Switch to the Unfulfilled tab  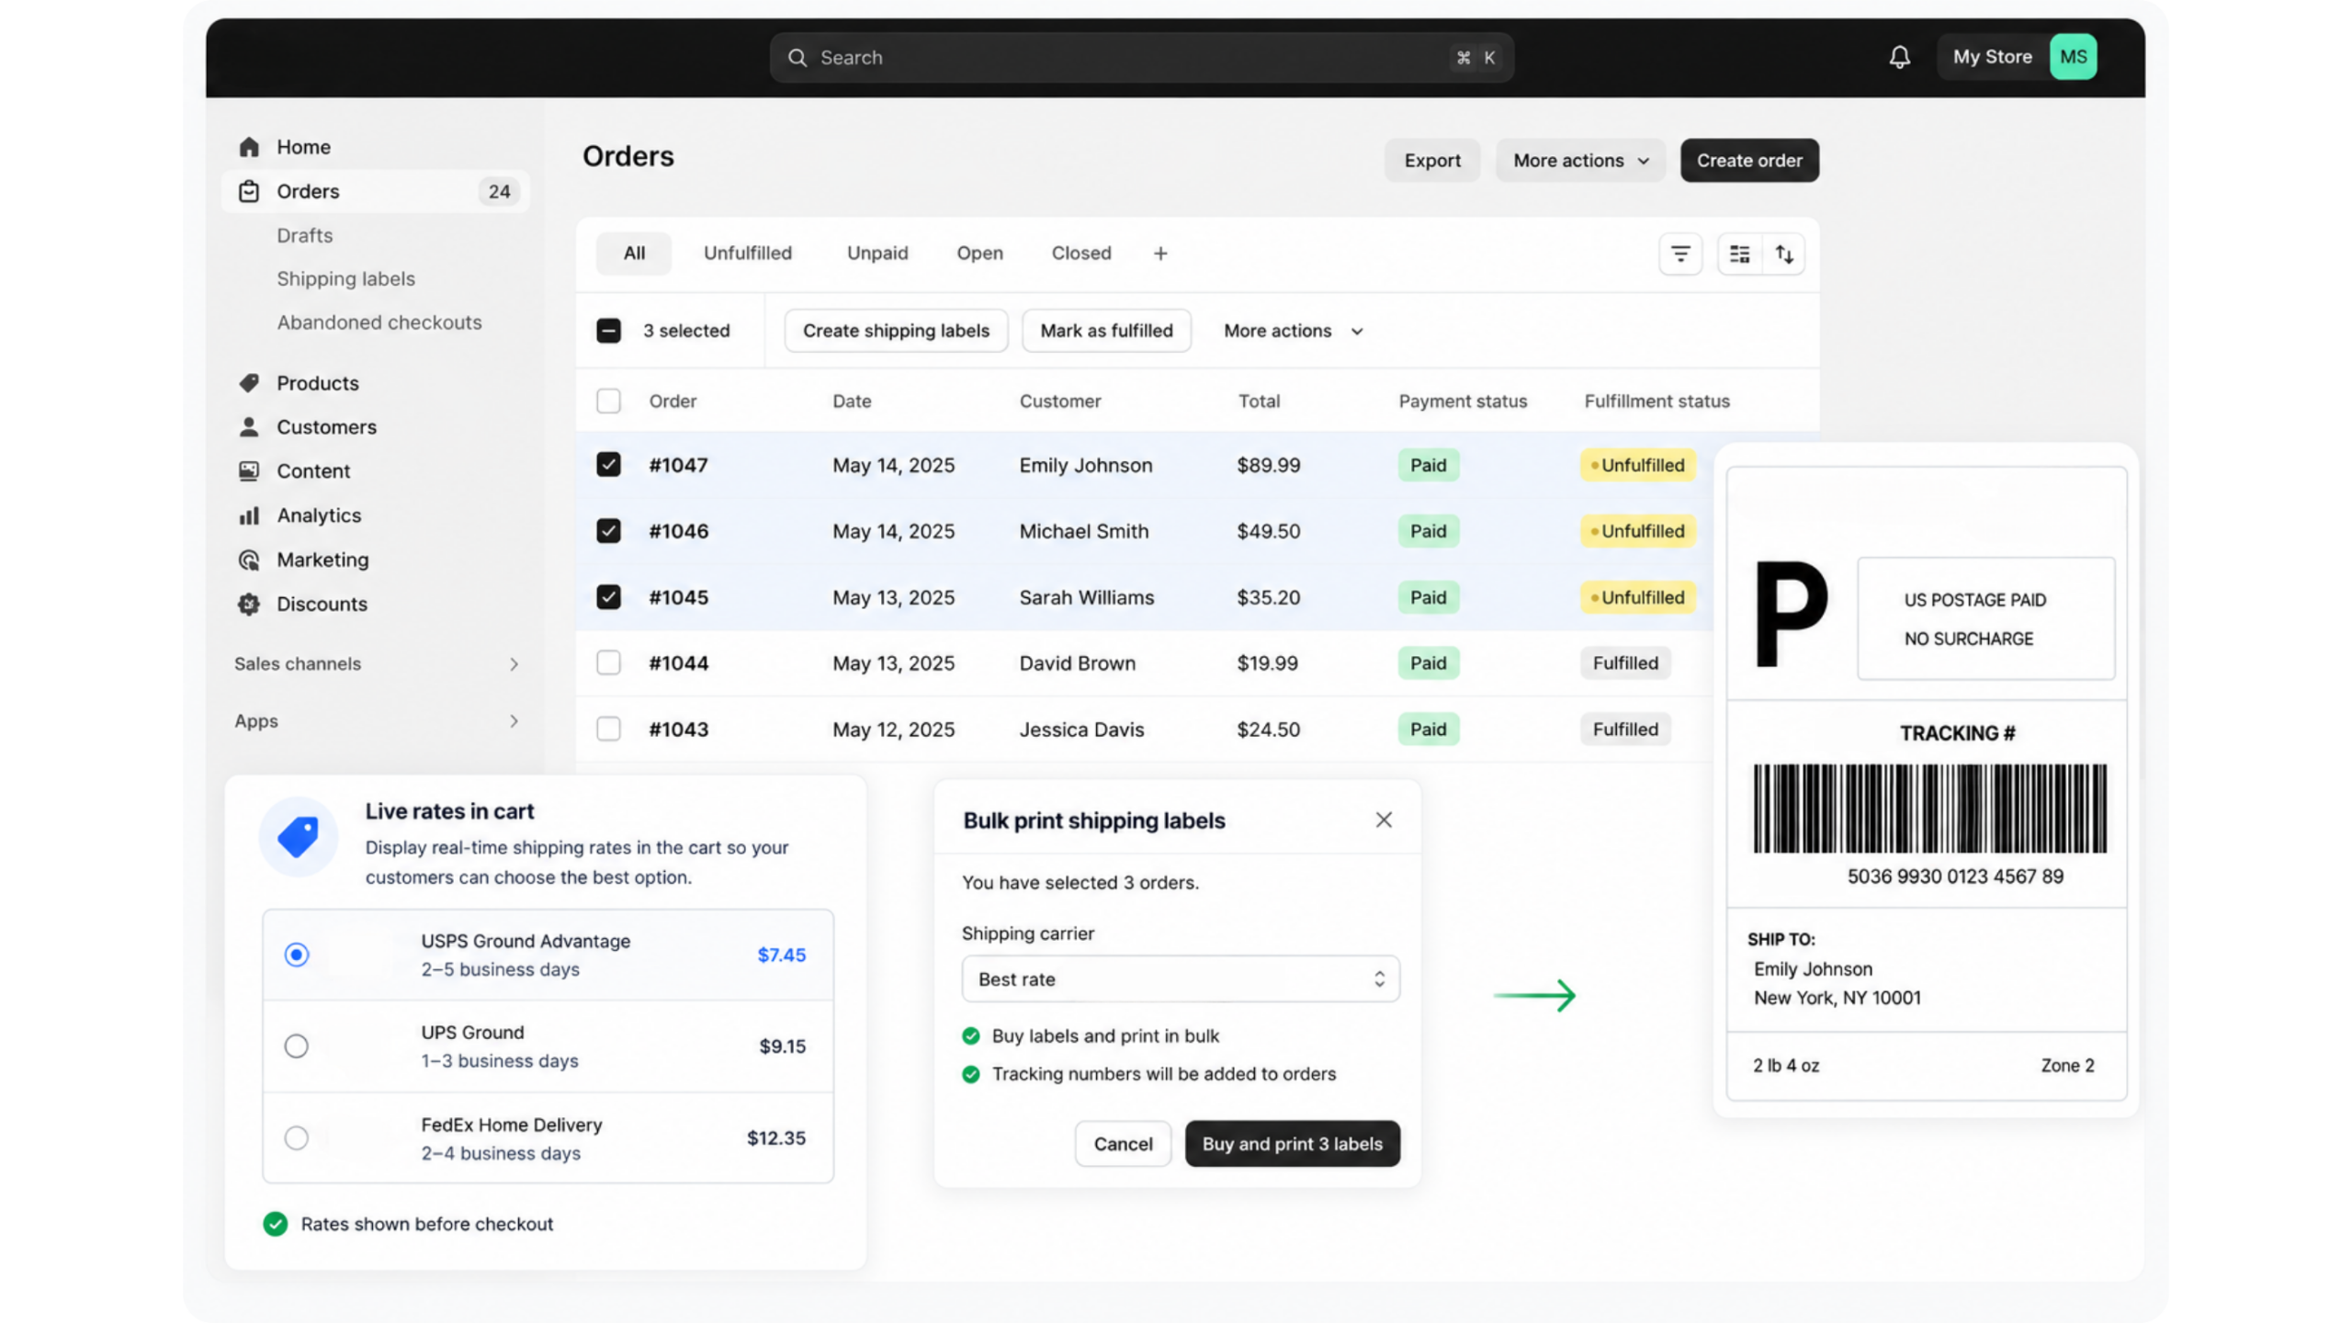tap(747, 254)
